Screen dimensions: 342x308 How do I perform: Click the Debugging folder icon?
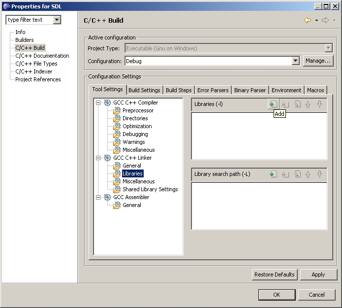pyautogui.click(x=117, y=134)
